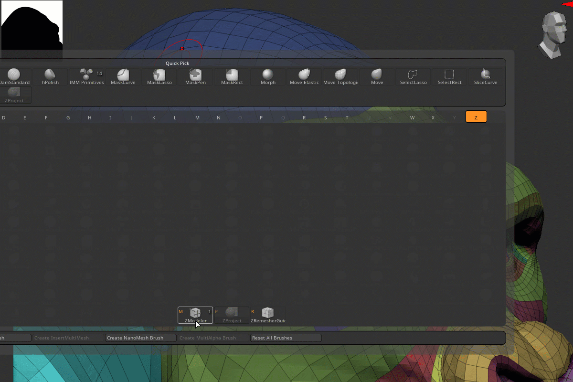
Task: Click Reset All Brushes button
Action: pos(286,338)
